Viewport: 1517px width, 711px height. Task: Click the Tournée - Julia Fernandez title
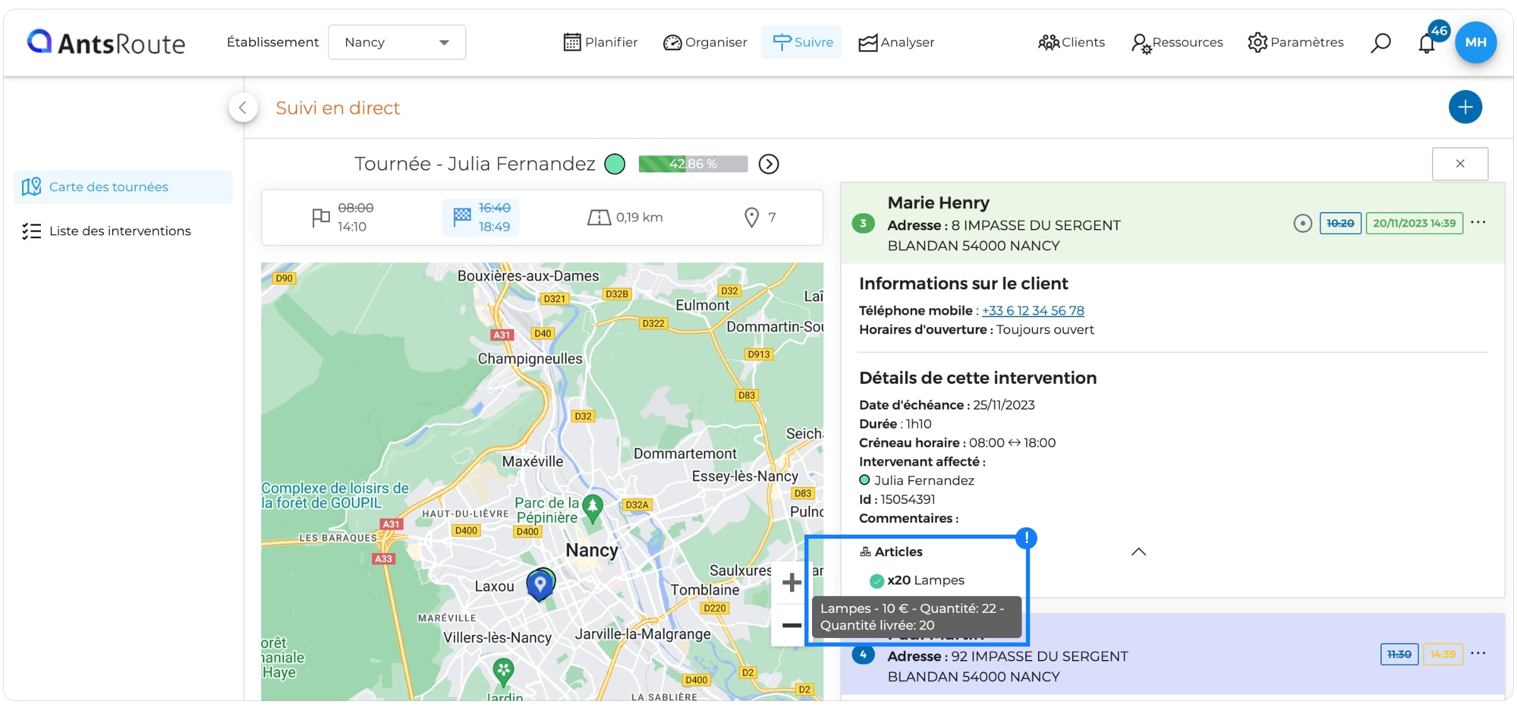(475, 164)
